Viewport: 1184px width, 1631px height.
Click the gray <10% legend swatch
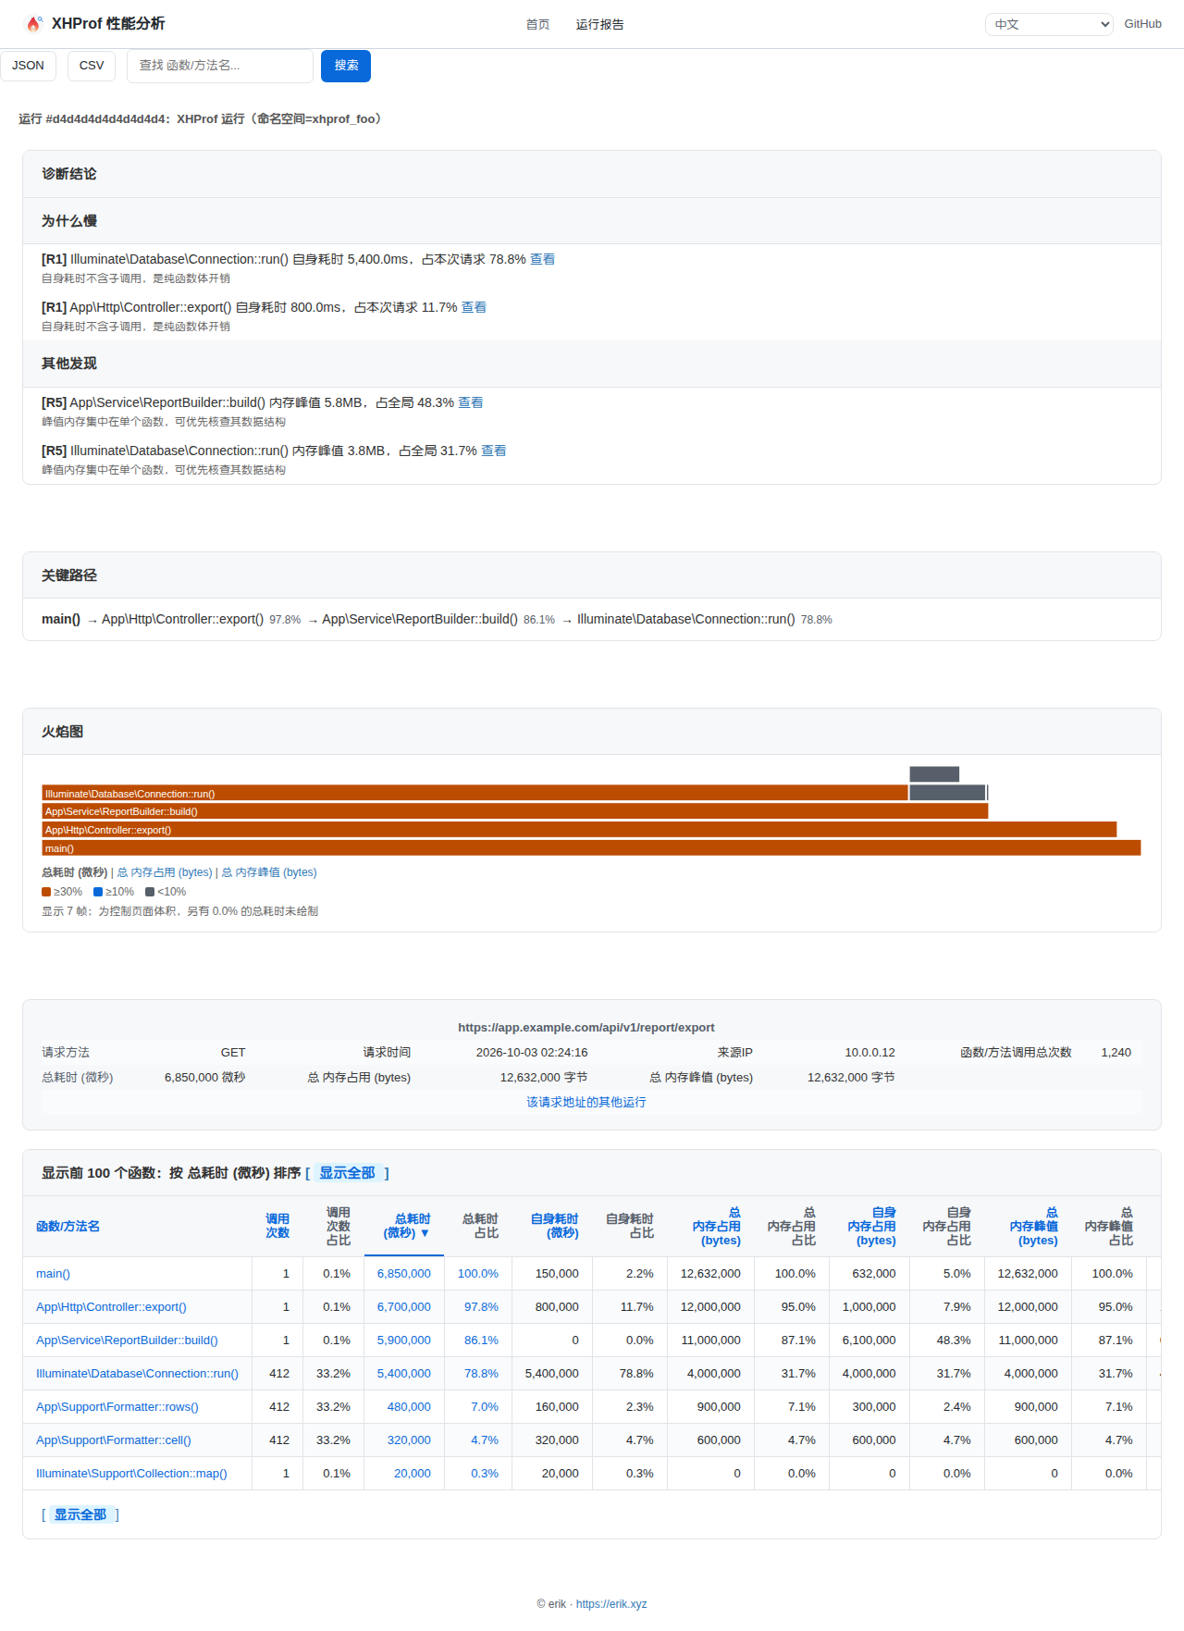150,892
